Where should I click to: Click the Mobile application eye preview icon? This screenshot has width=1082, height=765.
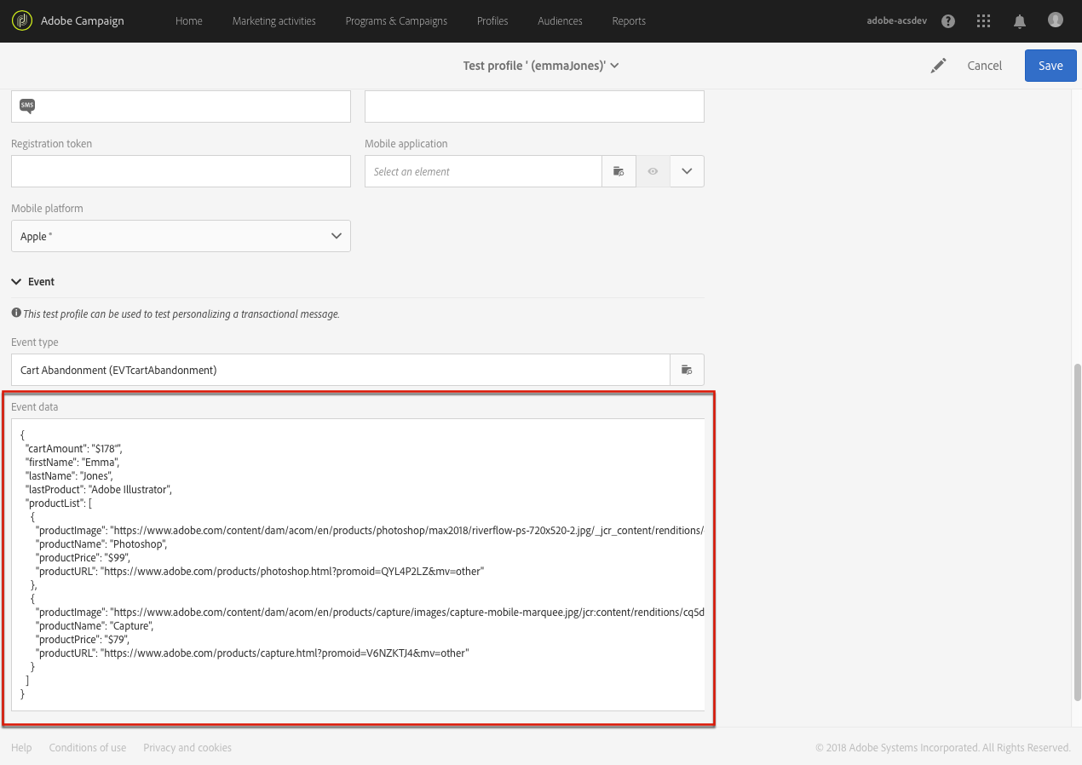tap(653, 171)
